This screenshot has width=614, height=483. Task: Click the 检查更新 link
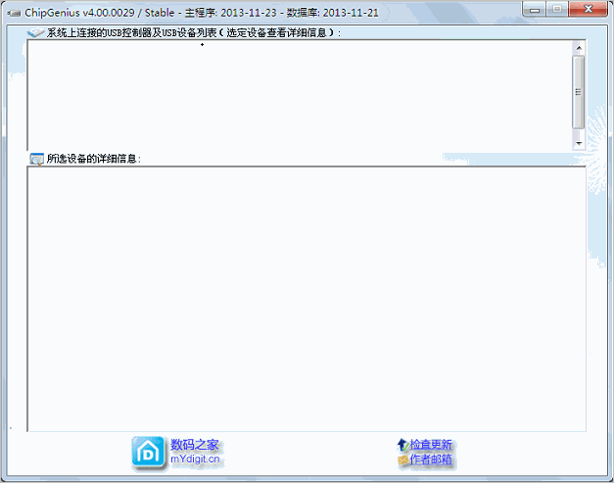point(431,445)
